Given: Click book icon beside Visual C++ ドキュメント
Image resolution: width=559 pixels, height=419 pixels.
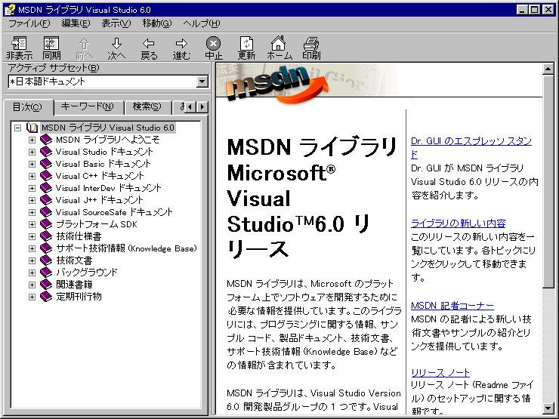Looking at the screenshot, I should (x=46, y=176).
